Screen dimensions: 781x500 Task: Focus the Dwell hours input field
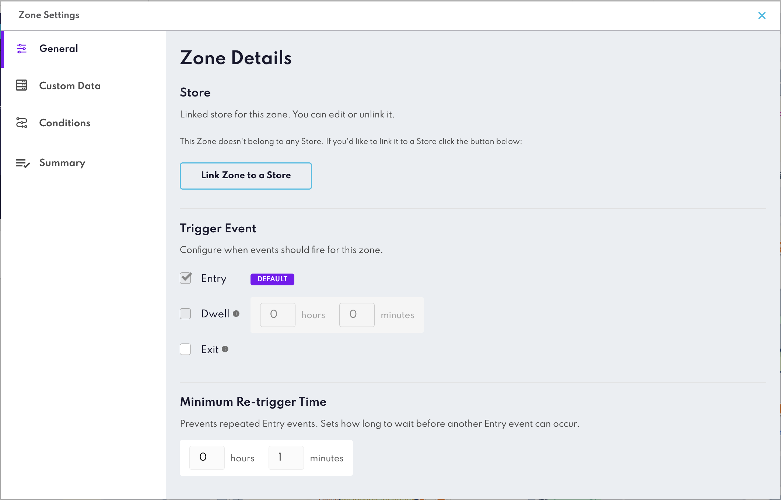click(x=277, y=315)
